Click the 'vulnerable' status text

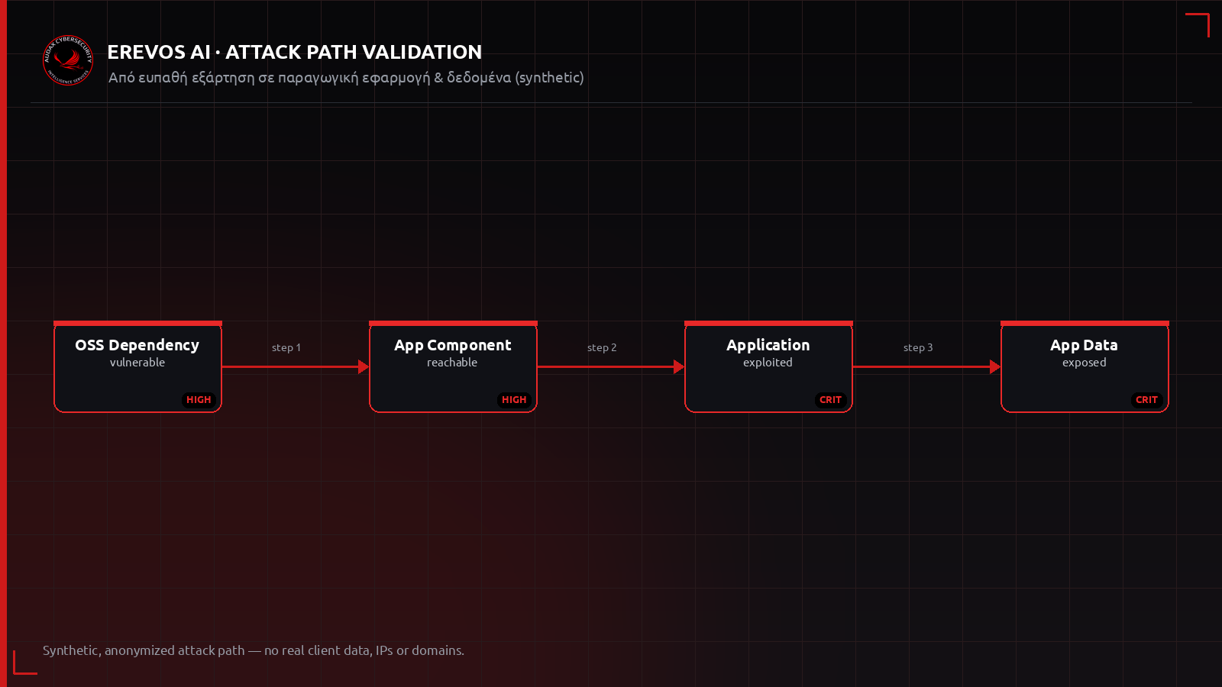(x=137, y=363)
